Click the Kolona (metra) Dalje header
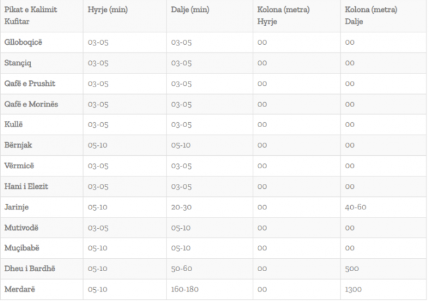 tap(371, 16)
